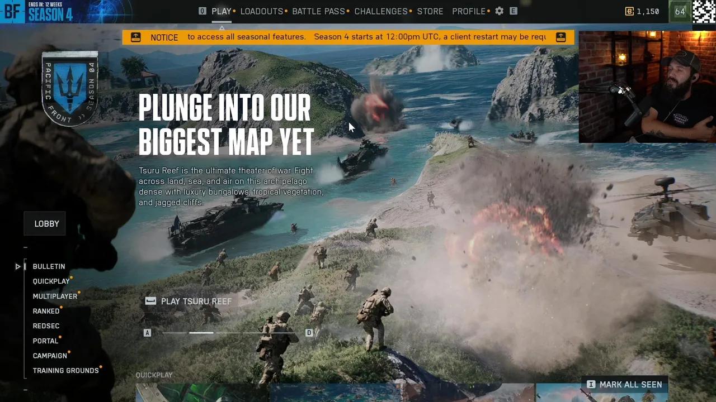Click the streamer webcam overlay
The image size is (716, 402).
(x=647, y=87)
